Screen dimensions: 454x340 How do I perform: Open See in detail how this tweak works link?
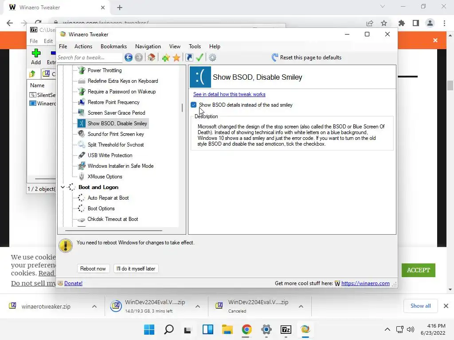pos(229,94)
